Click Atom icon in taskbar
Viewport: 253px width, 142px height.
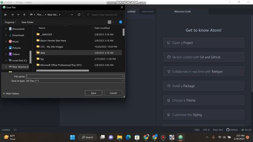[180, 137]
